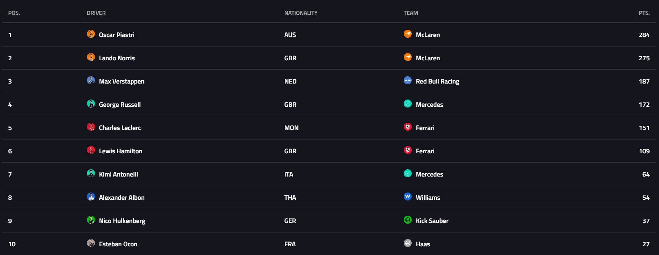This screenshot has width=659, height=255.
Task: Click Nico Hulkenberg's driver avatar
Action: pyautogui.click(x=91, y=220)
